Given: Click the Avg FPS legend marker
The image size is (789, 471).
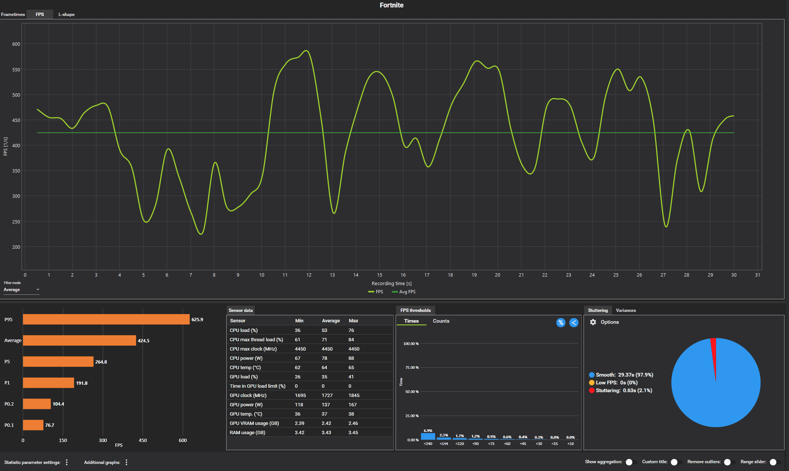Looking at the screenshot, I should [394, 292].
